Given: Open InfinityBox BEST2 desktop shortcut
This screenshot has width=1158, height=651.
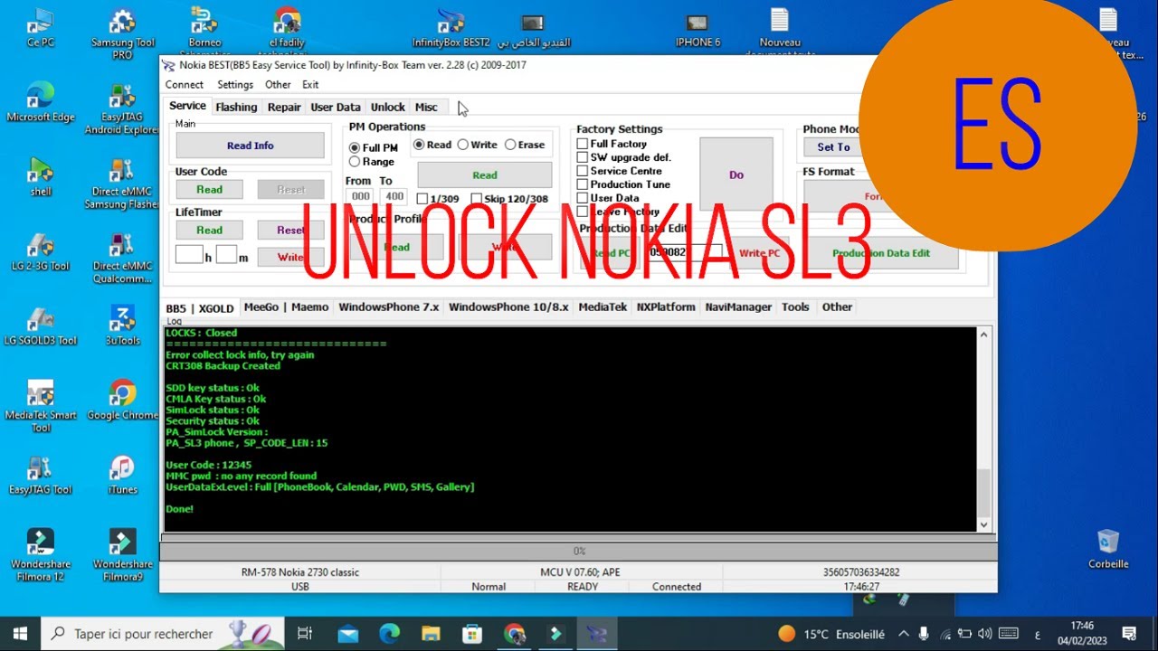Looking at the screenshot, I should (x=451, y=28).
